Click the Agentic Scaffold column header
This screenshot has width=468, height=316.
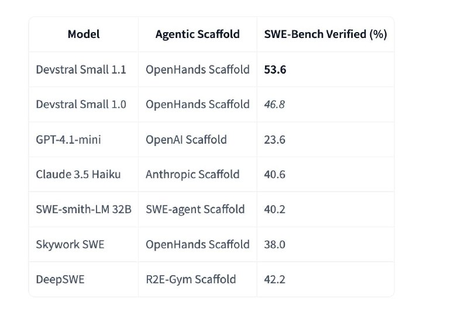[x=198, y=34]
